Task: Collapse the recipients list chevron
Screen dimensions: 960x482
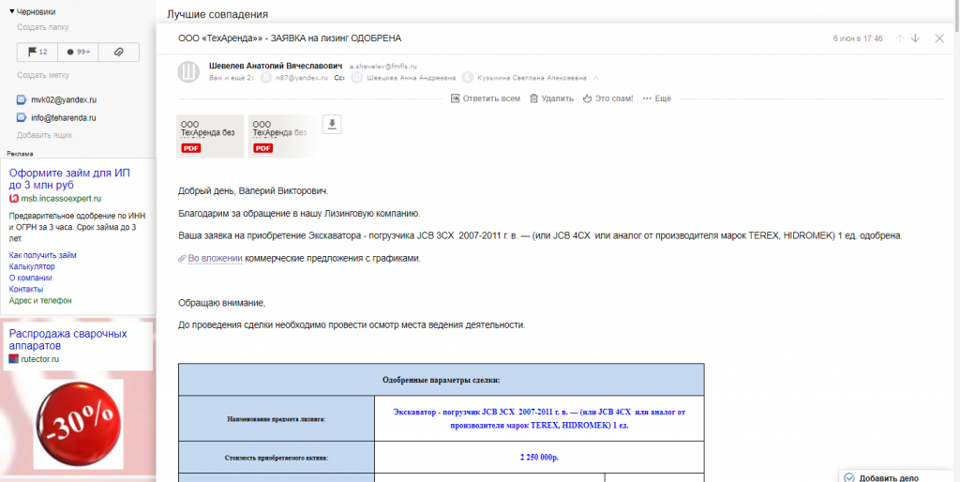Action: 595,78
